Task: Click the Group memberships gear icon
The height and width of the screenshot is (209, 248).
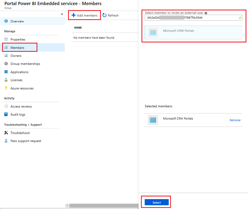Action: point(6,64)
